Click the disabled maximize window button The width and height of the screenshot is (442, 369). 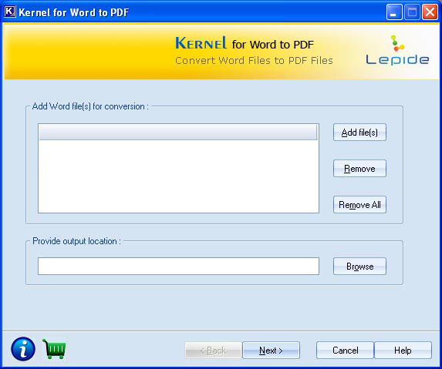click(x=412, y=12)
